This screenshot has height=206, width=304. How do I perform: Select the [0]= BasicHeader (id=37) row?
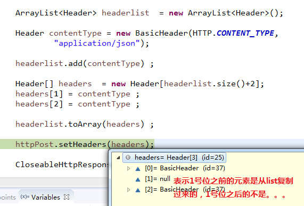185,168
